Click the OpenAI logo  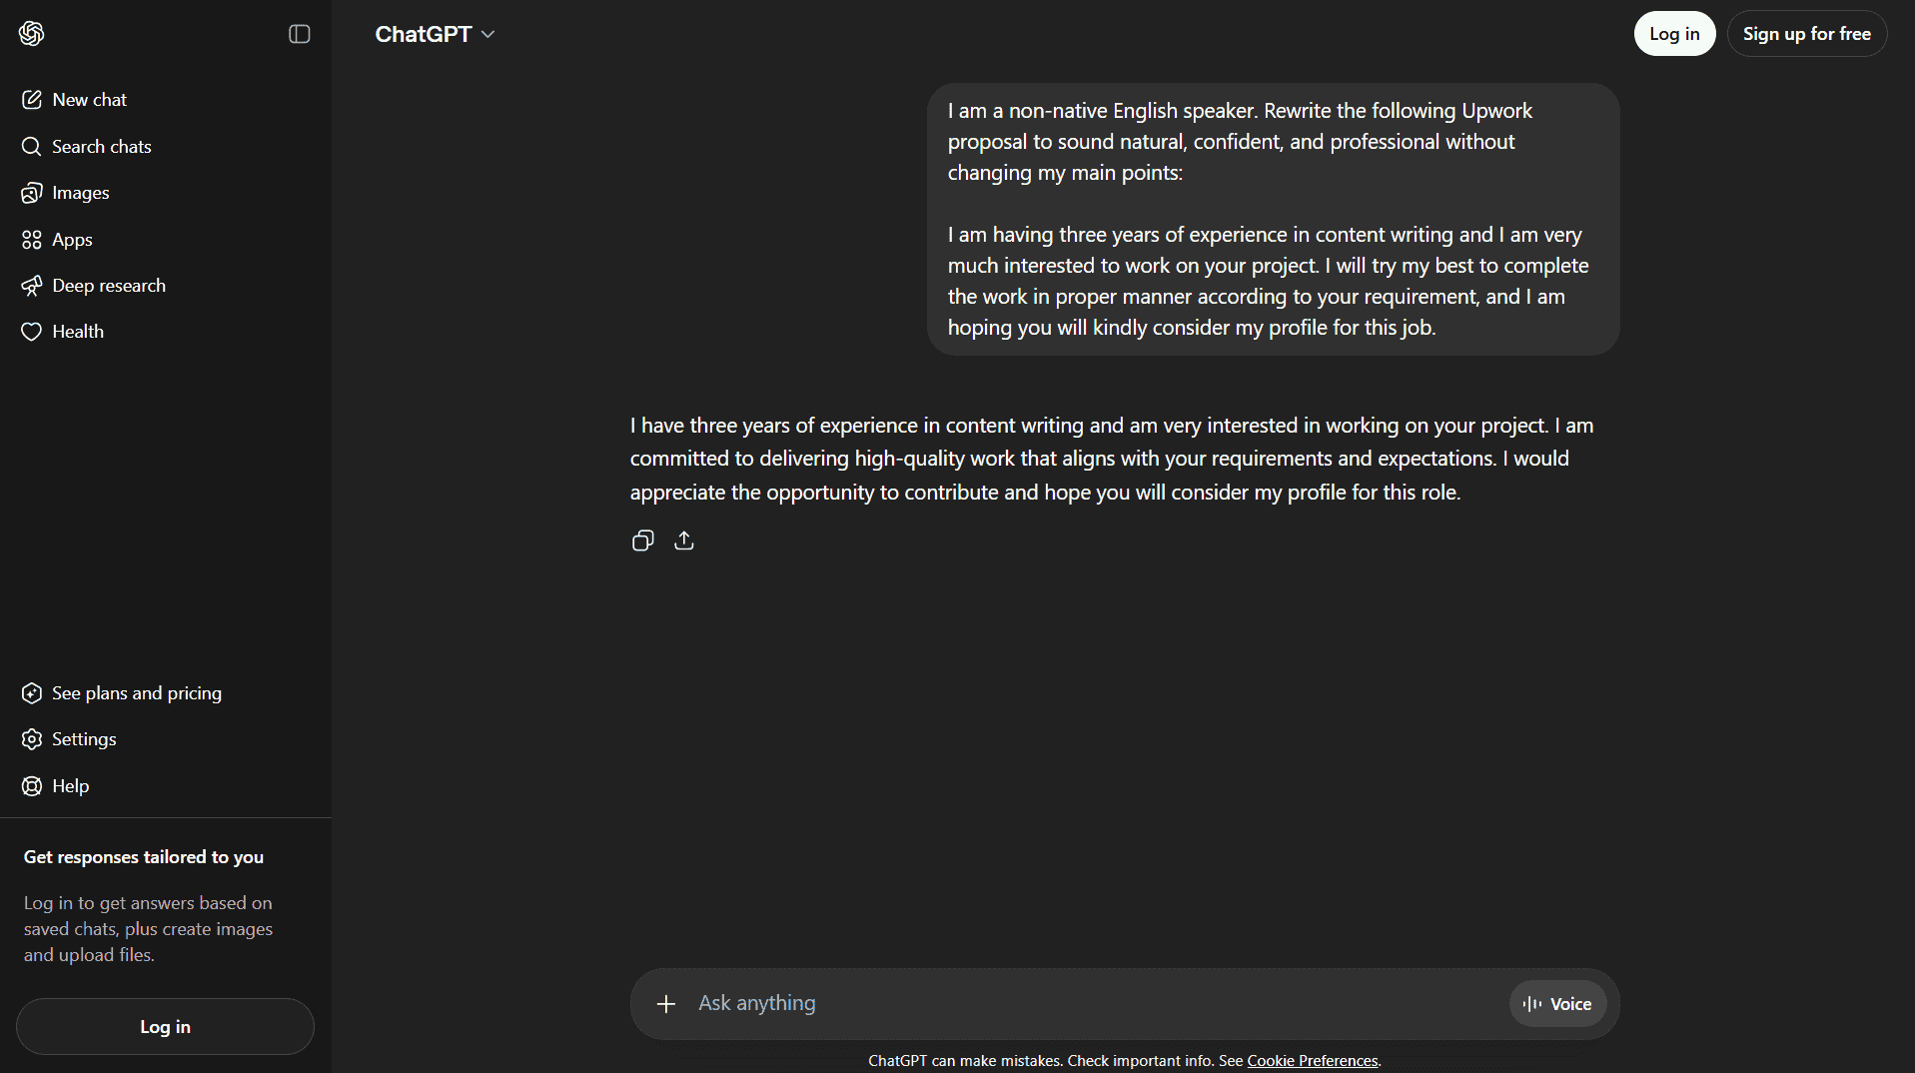click(31, 33)
